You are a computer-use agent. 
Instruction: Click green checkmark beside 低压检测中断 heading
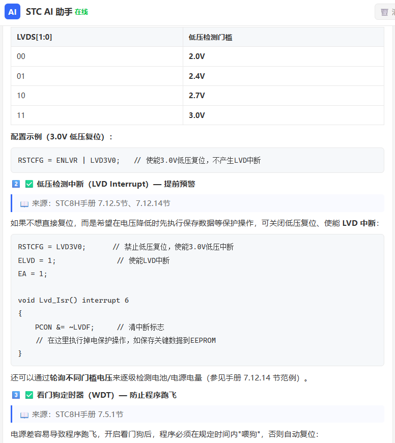tap(29, 184)
